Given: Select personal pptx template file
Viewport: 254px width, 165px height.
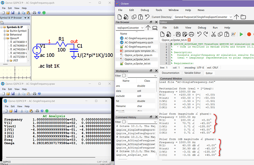Looking at the screenshot, I should tap(140, 51).
